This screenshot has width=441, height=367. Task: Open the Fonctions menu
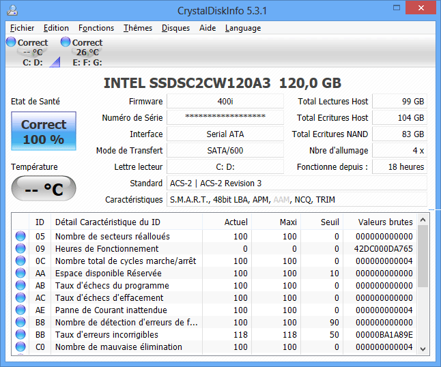click(96, 28)
